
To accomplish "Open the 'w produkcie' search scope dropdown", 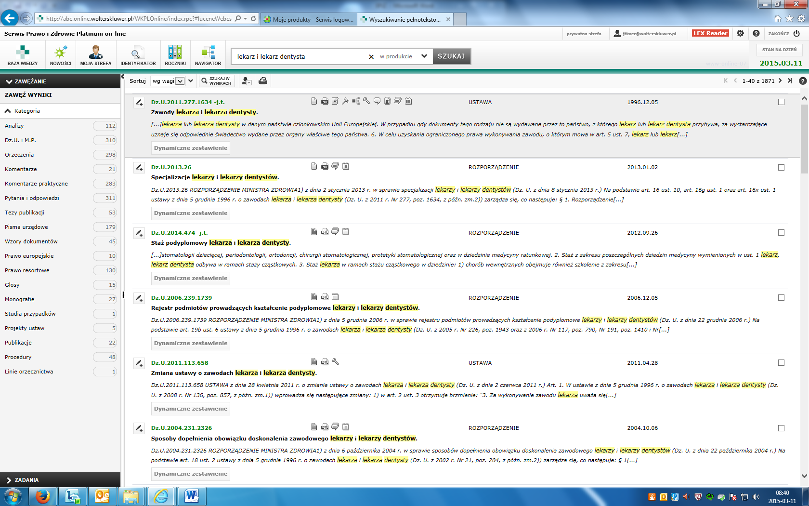I will [403, 56].
